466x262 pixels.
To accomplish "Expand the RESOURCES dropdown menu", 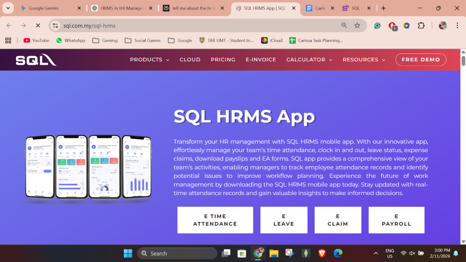I will 364,60.
